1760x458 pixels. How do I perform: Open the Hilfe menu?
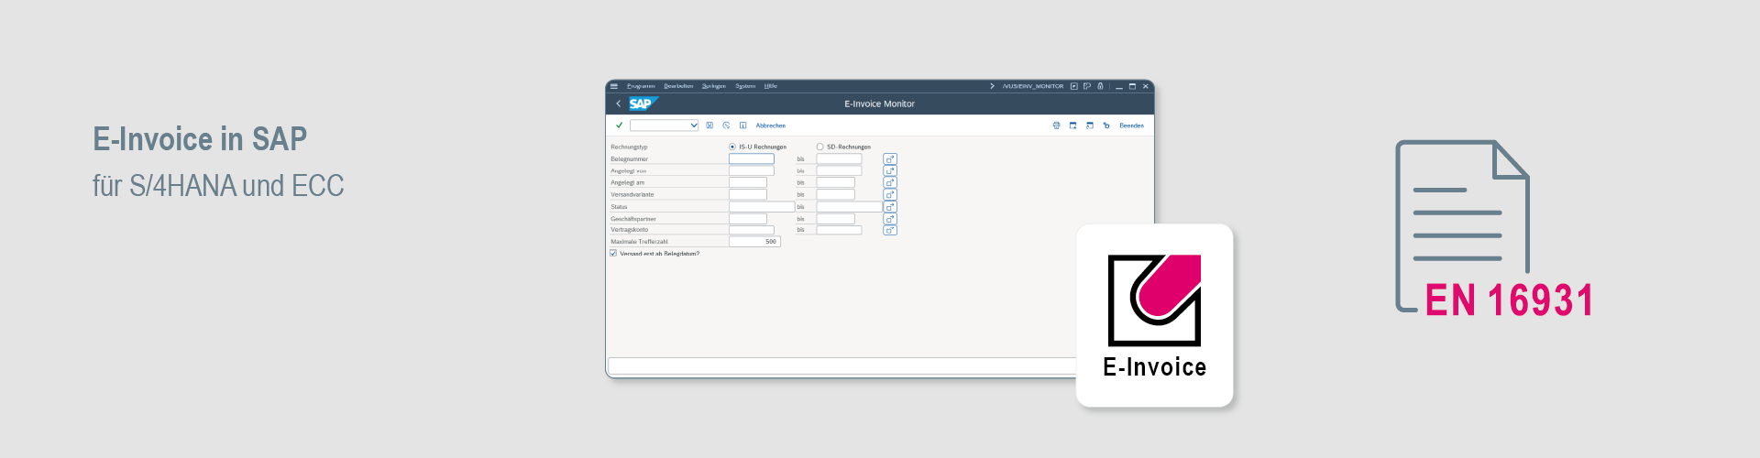pyautogui.click(x=771, y=86)
